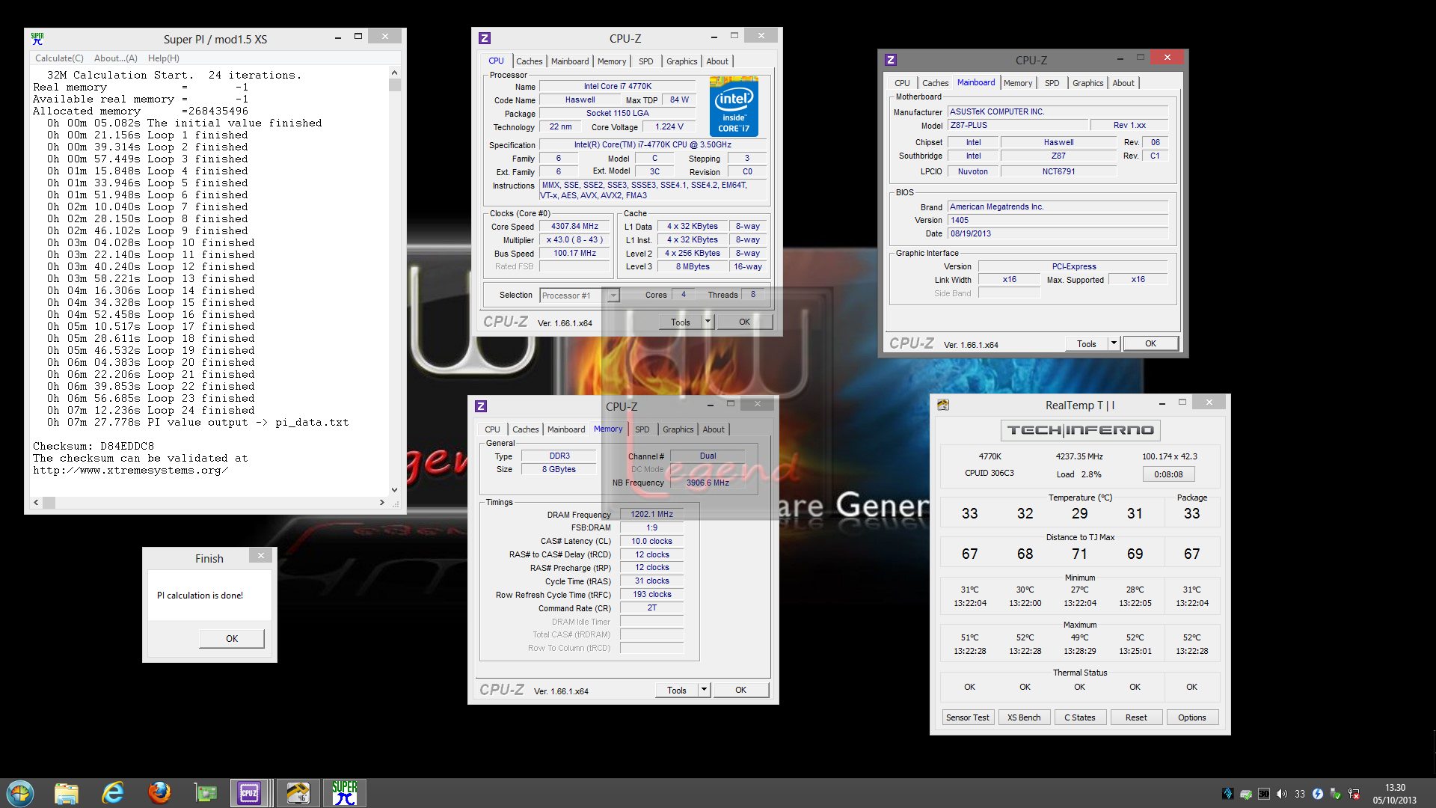Click OK in the CPU tab CPU-Z window
This screenshot has height=808, width=1436.
click(x=744, y=322)
